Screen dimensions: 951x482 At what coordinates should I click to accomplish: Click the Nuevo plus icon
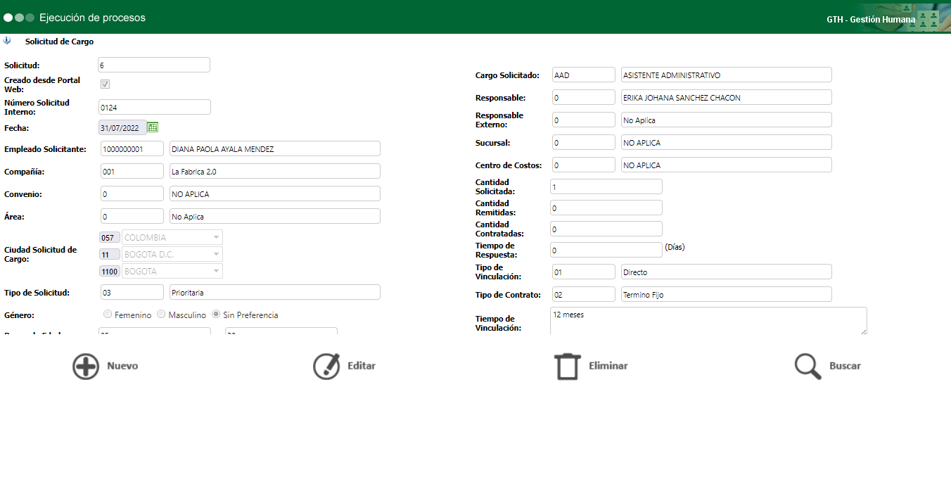pyautogui.click(x=86, y=367)
